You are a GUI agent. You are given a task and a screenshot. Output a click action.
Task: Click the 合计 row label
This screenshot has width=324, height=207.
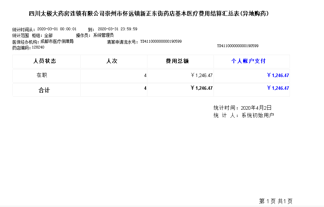tap(44, 90)
